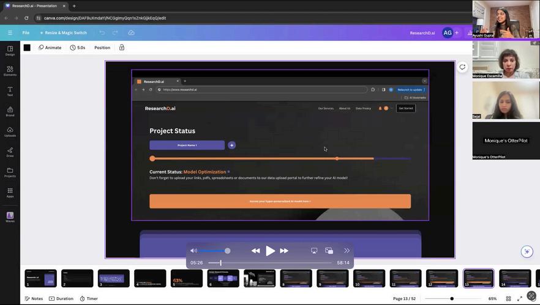This screenshot has height=305, width=540.
Task: Open the Brand panel
Action: [10, 111]
